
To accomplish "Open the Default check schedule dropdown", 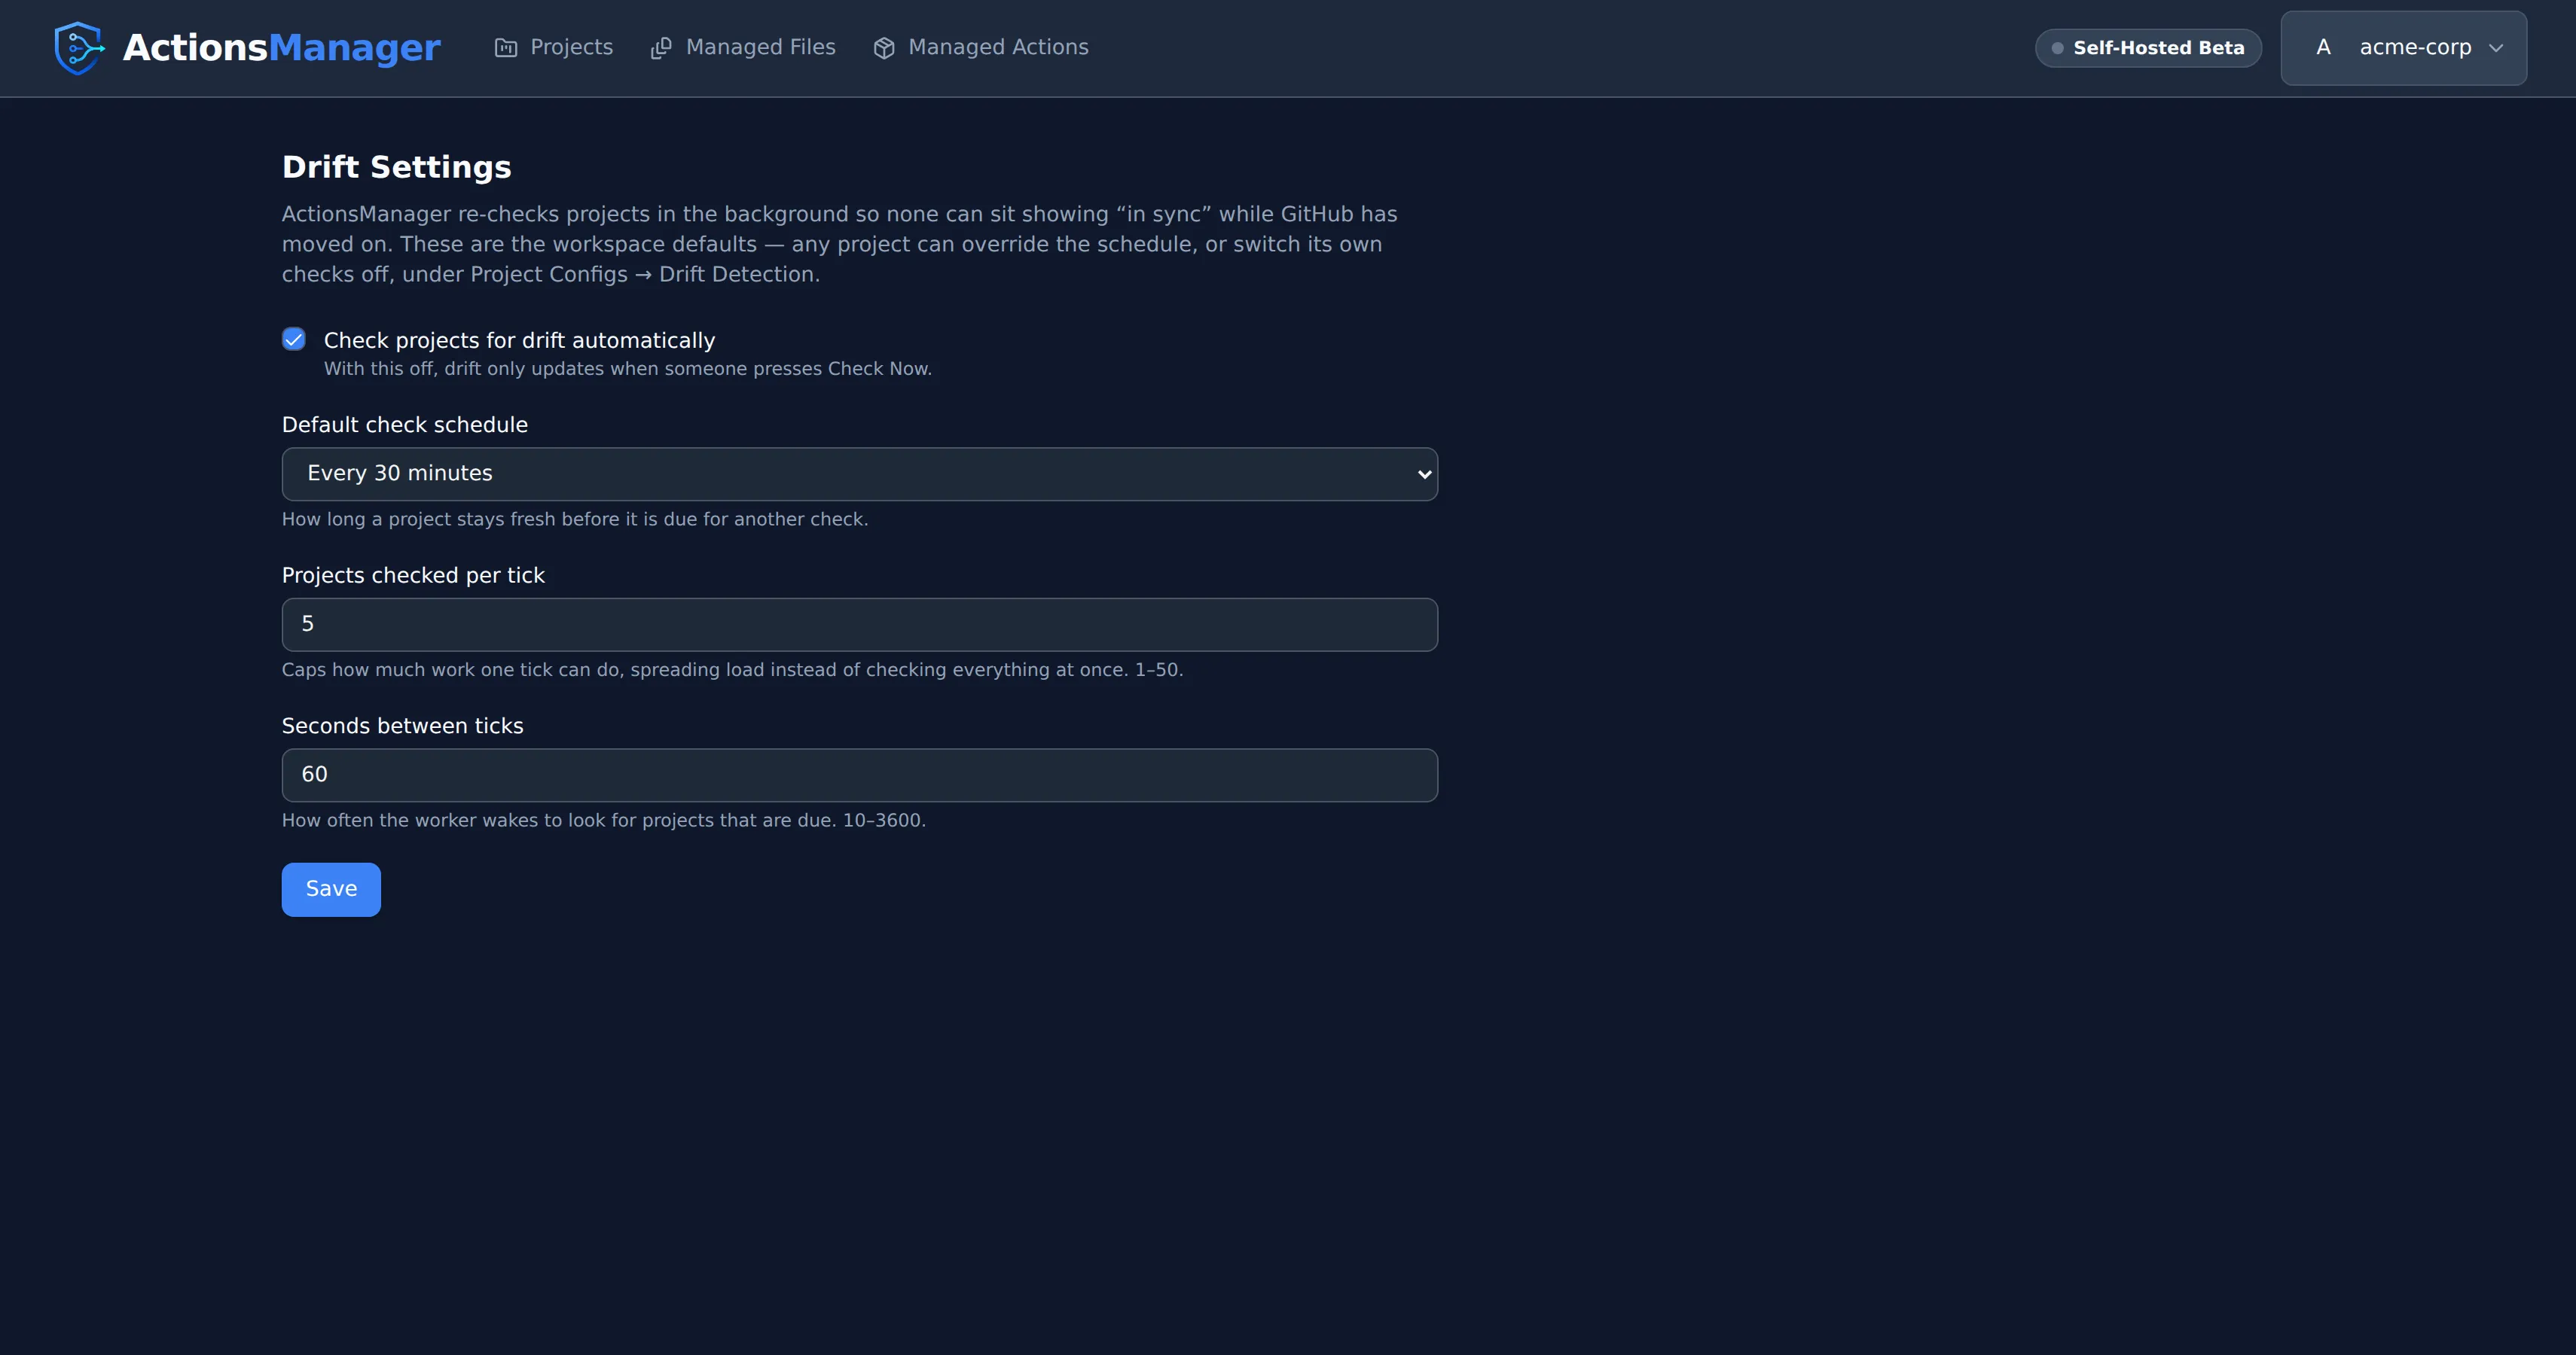I will coord(860,473).
